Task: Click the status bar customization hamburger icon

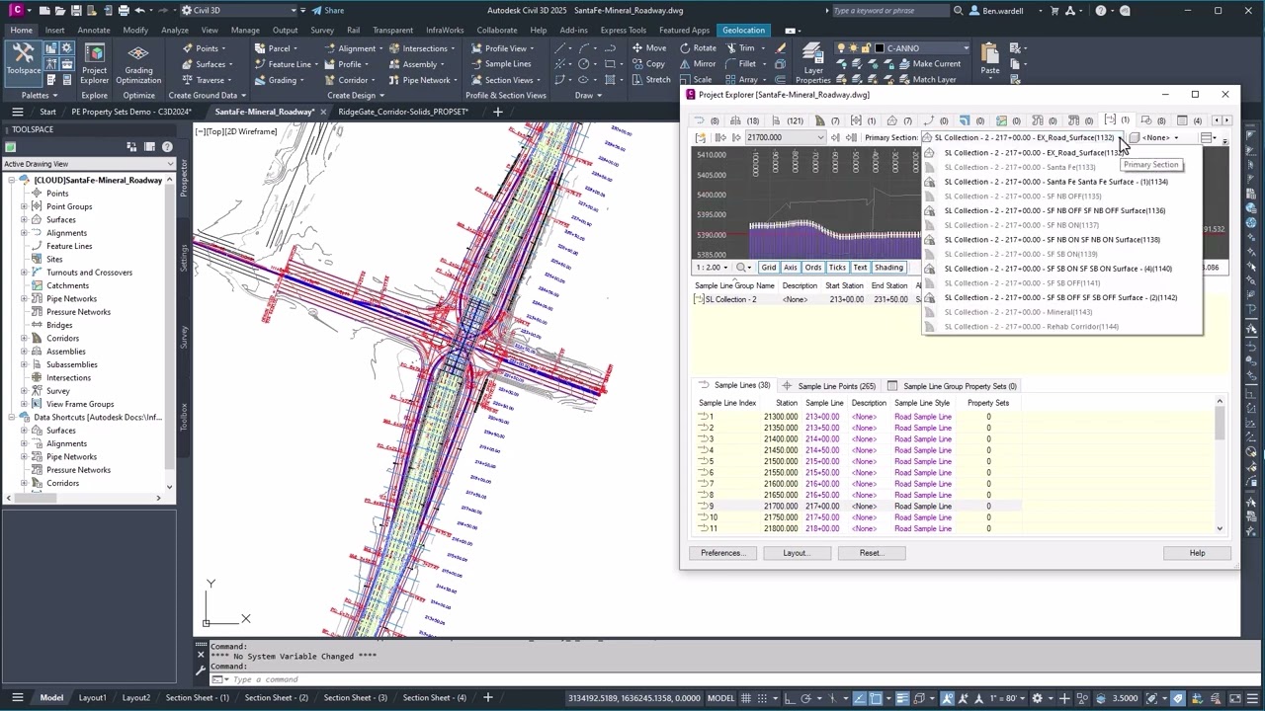Action: 1251,698
